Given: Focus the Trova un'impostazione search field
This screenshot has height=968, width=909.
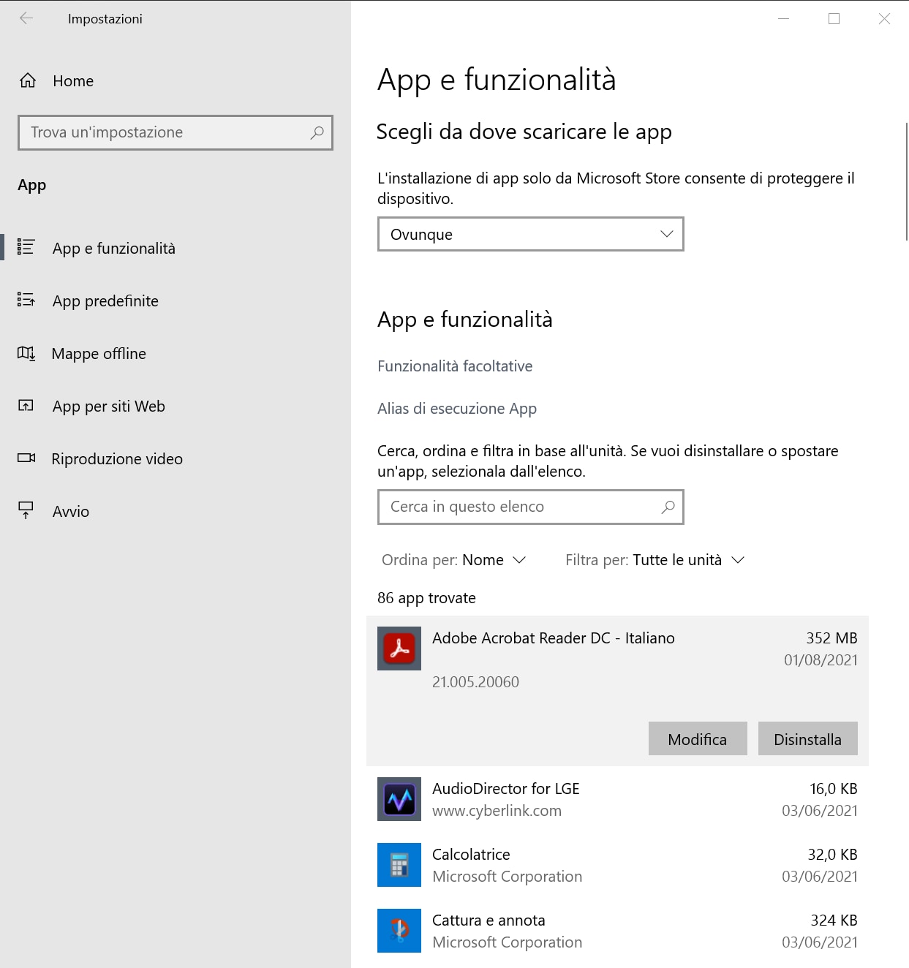Looking at the screenshot, I should [176, 132].
